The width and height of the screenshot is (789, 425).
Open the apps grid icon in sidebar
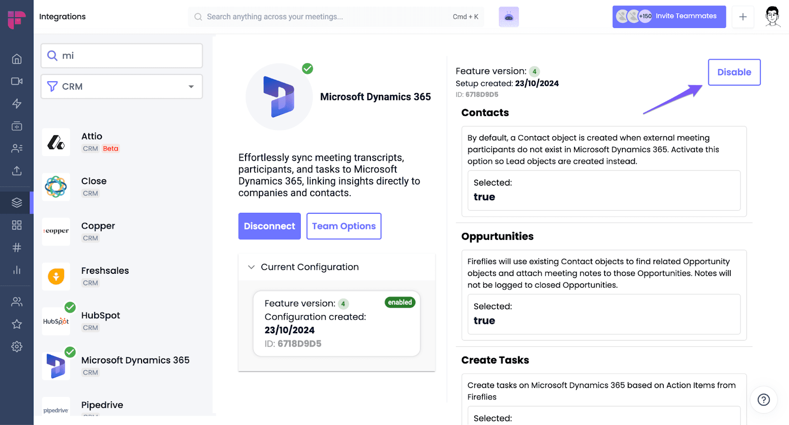(17, 225)
